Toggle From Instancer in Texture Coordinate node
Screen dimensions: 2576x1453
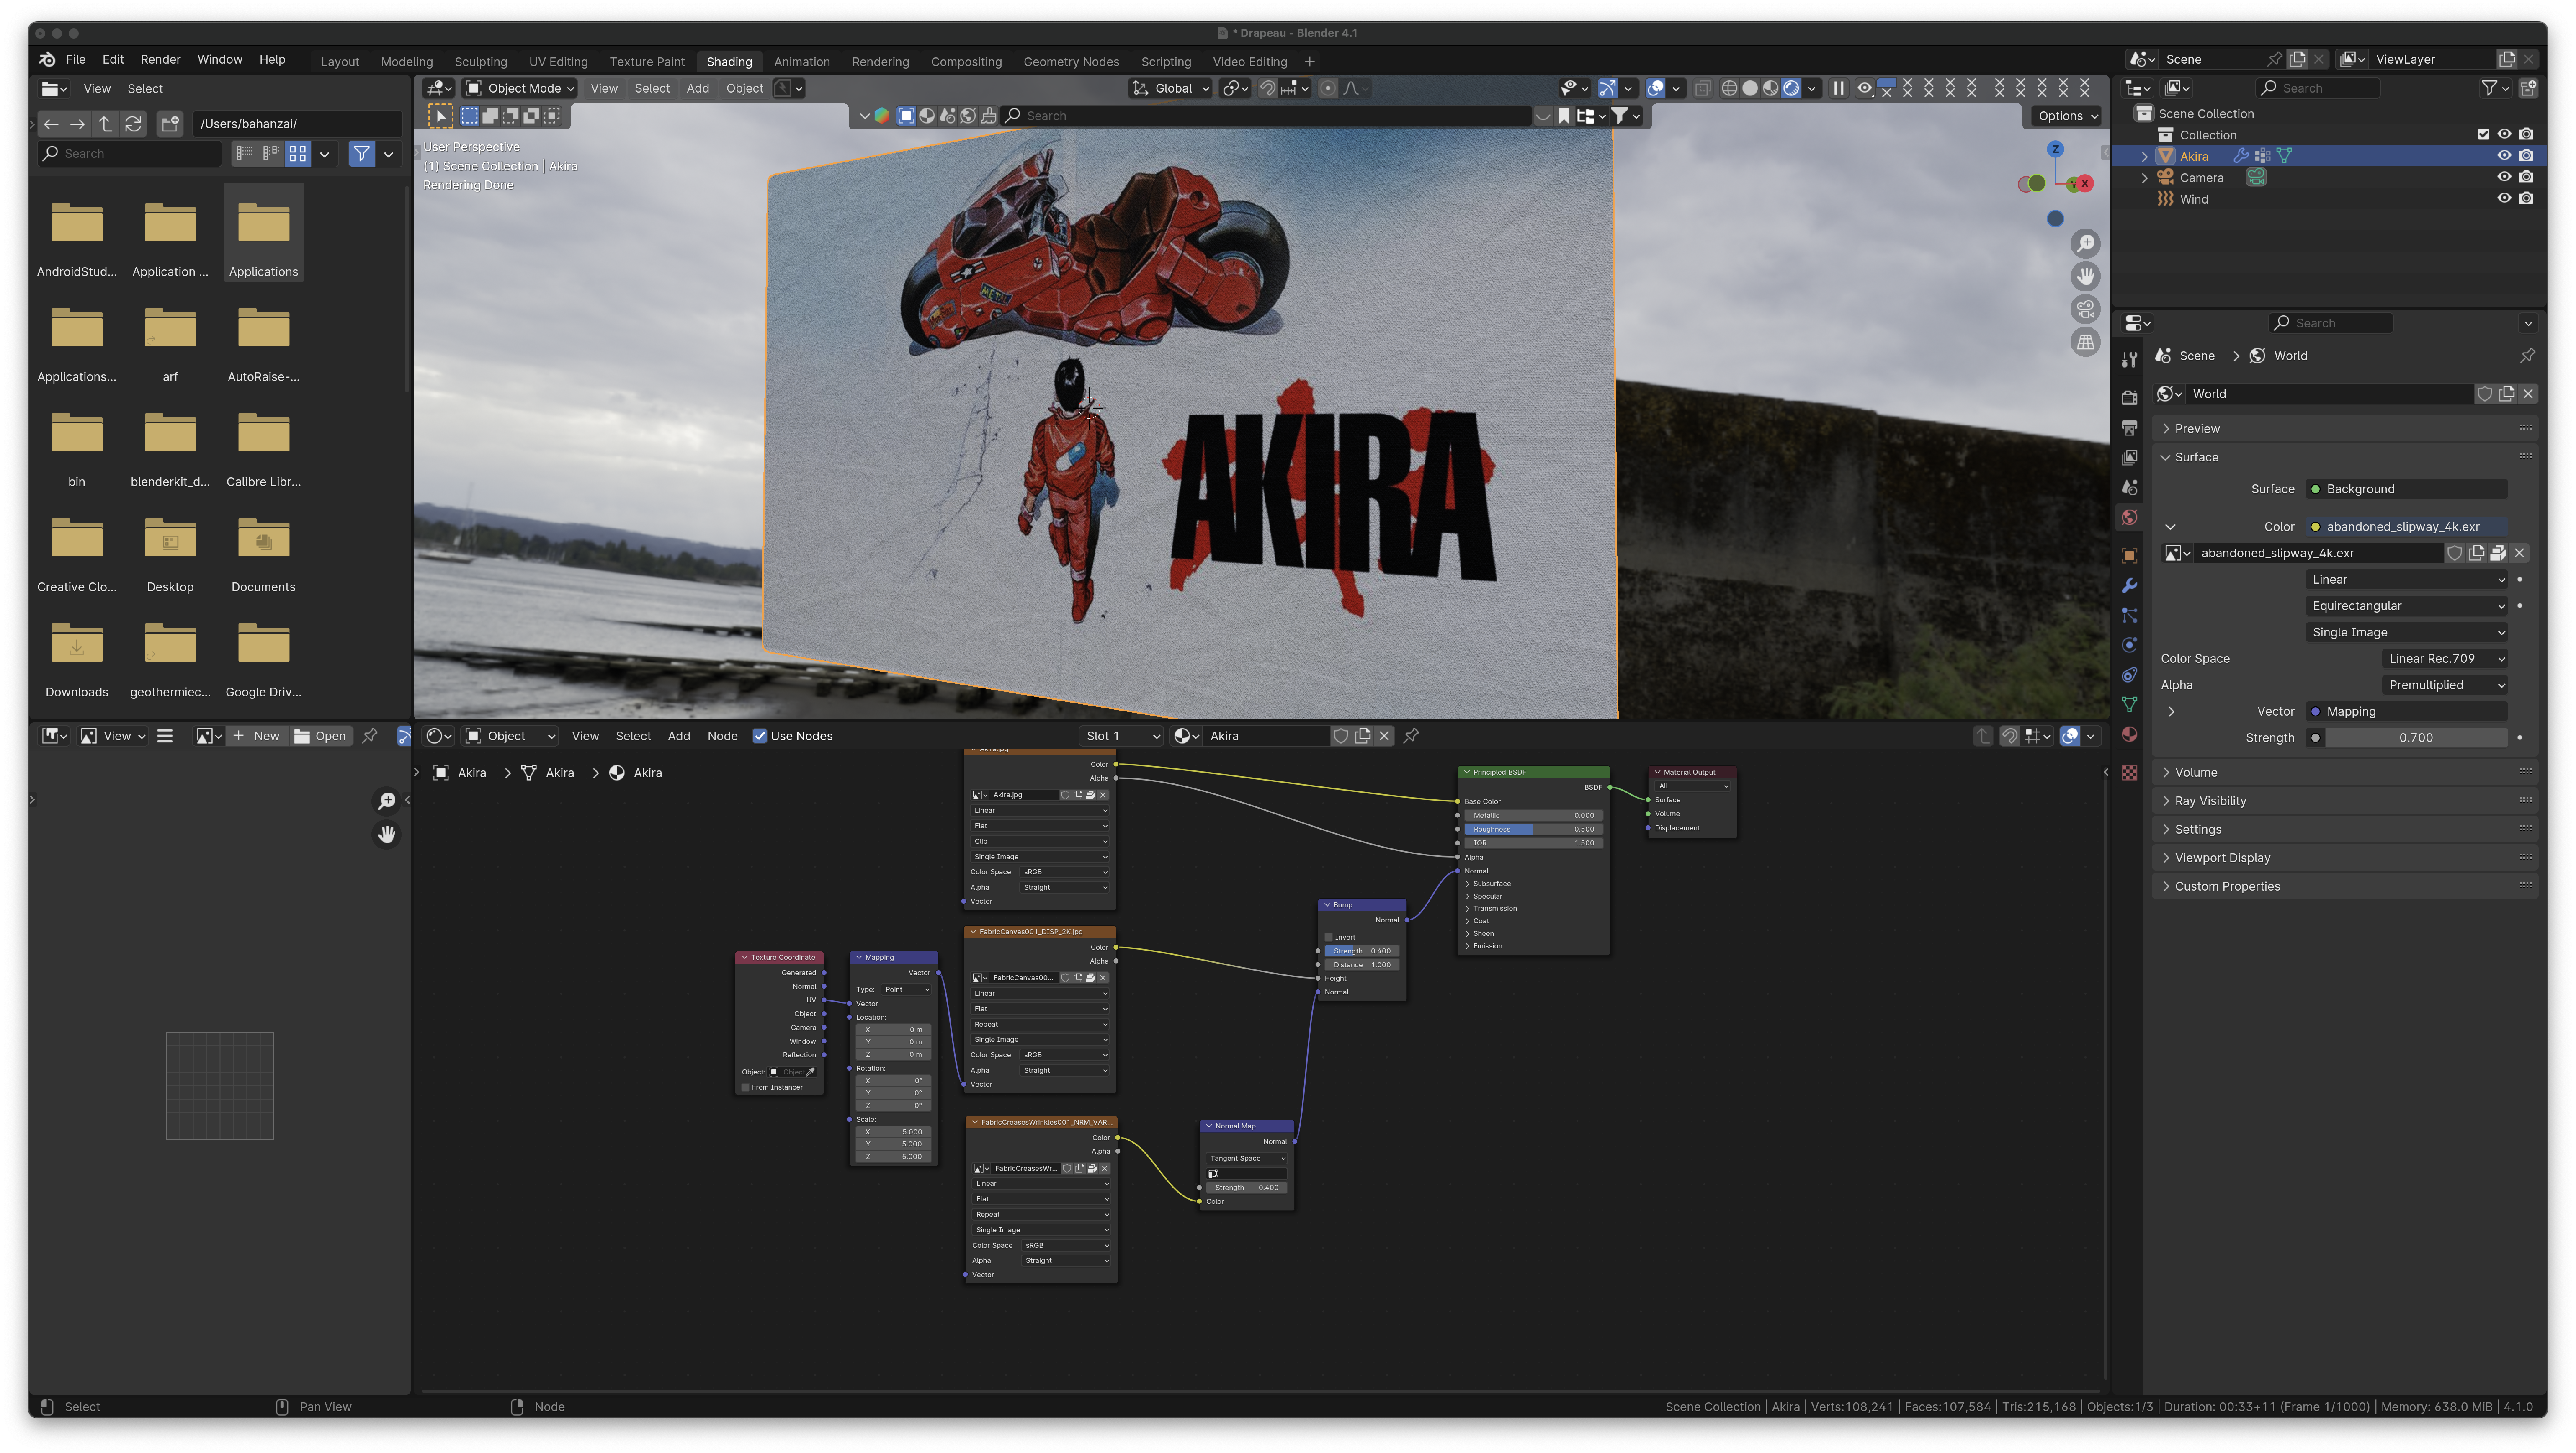[x=746, y=1087]
